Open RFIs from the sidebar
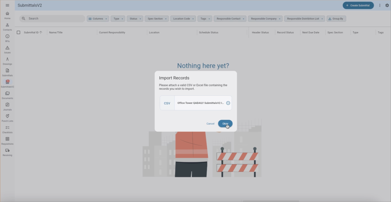The height and width of the screenshot is (202, 391). (8, 38)
